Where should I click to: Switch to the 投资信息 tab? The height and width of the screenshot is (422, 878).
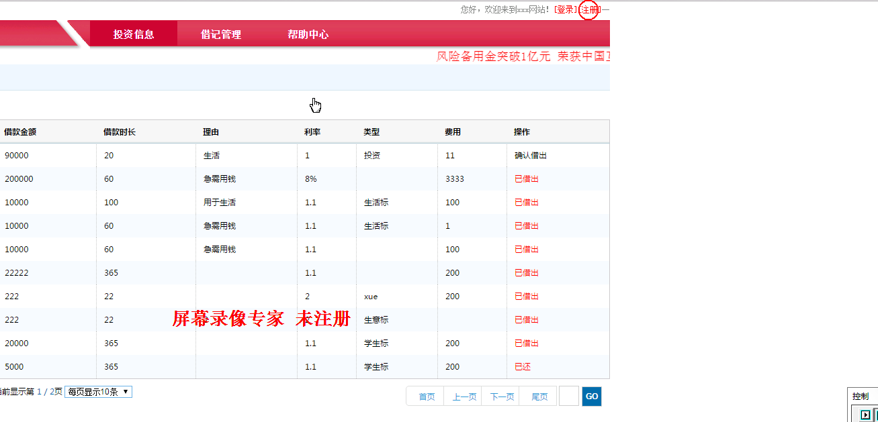point(134,34)
